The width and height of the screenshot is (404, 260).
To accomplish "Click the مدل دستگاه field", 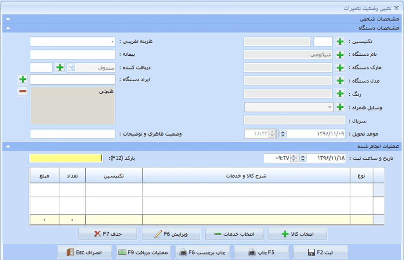I will tap(288, 81).
